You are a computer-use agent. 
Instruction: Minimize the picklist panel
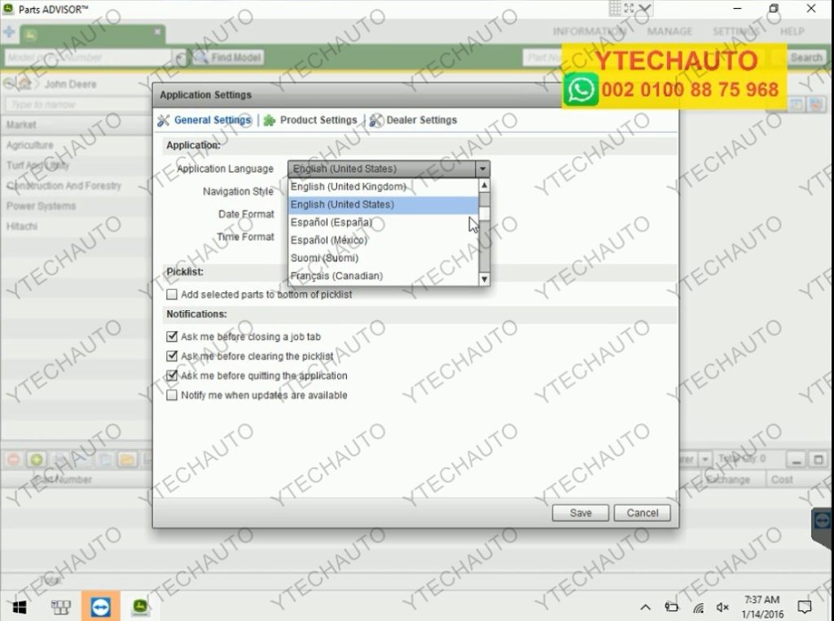pos(797,460)
